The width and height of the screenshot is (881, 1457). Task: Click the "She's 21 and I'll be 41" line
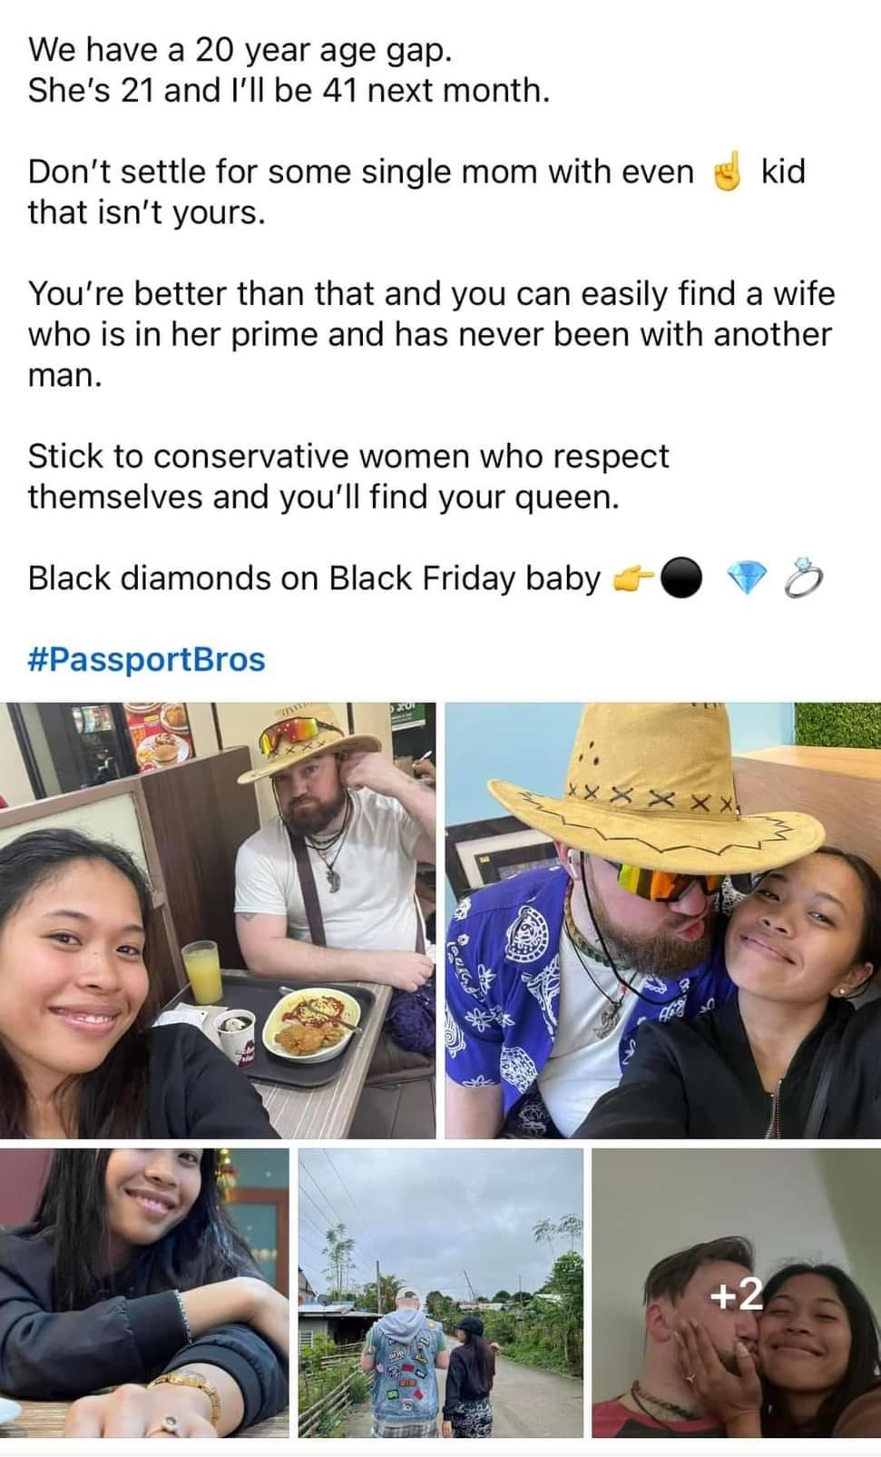click(289, 91)
